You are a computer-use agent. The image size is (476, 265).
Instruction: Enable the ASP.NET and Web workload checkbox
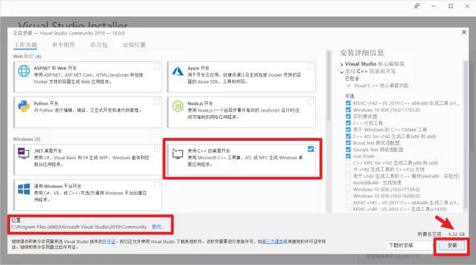(x=157, y=66)
